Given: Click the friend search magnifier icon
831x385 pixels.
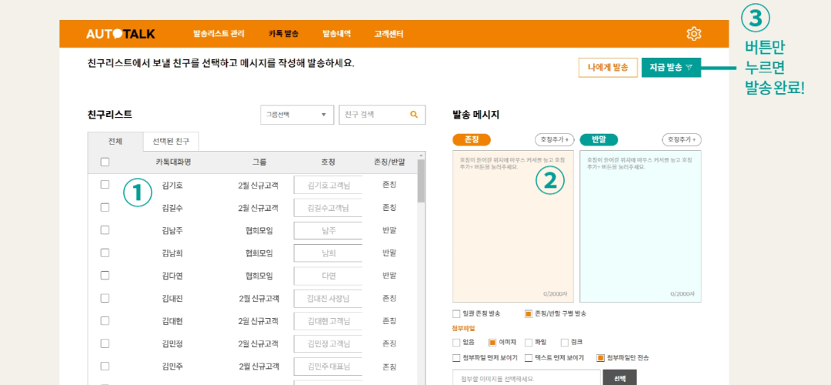Looking at the screenshot, I should click(414, 115).
